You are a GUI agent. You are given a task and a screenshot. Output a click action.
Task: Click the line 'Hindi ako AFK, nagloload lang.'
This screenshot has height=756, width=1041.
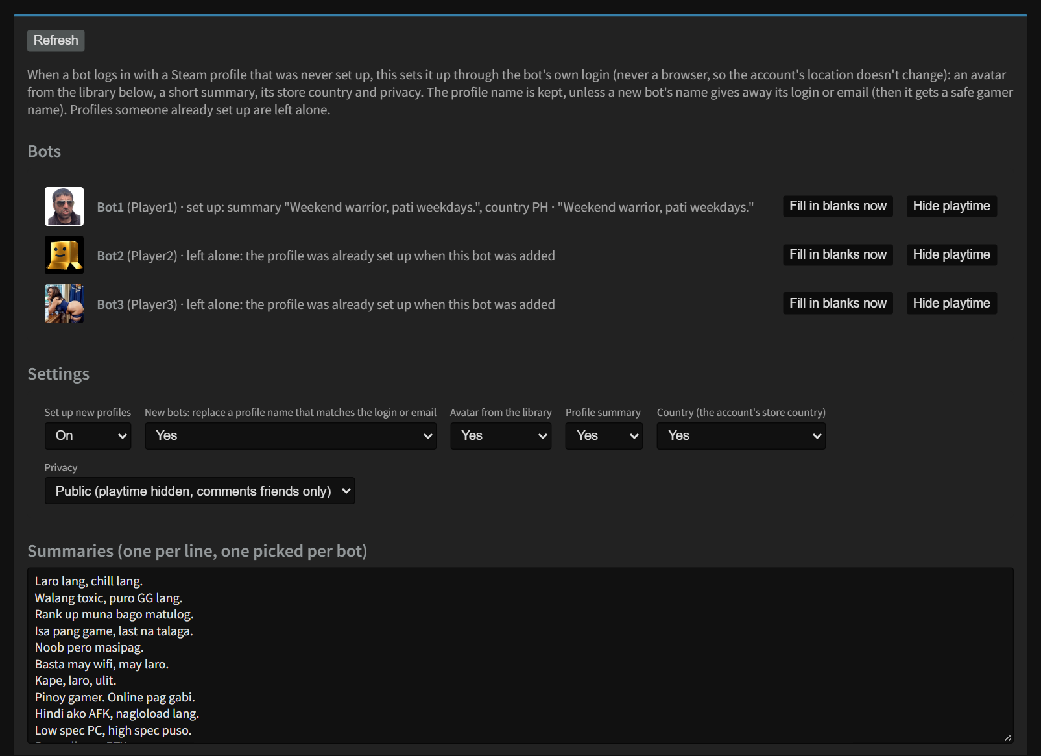tap(117, 714)
